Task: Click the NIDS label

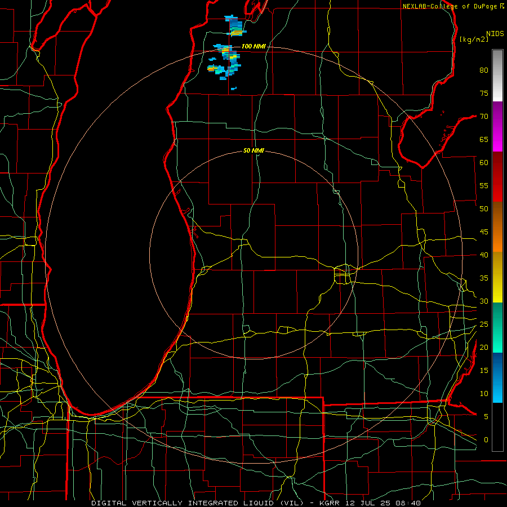Action: click(x=495, y=34)
